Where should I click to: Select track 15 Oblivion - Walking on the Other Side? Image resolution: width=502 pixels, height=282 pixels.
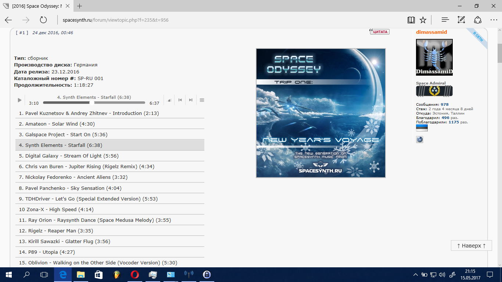click(110, 263)
